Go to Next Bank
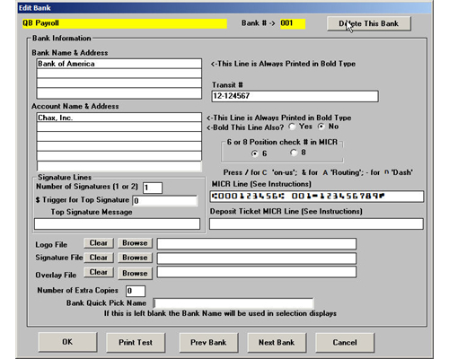 277,342
